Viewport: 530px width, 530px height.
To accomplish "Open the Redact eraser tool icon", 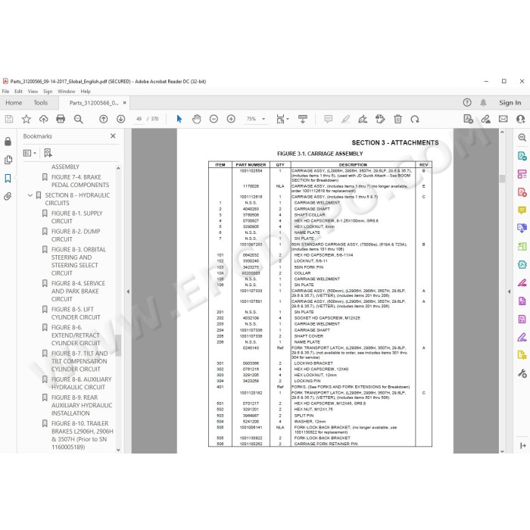I will coord(522,282).
